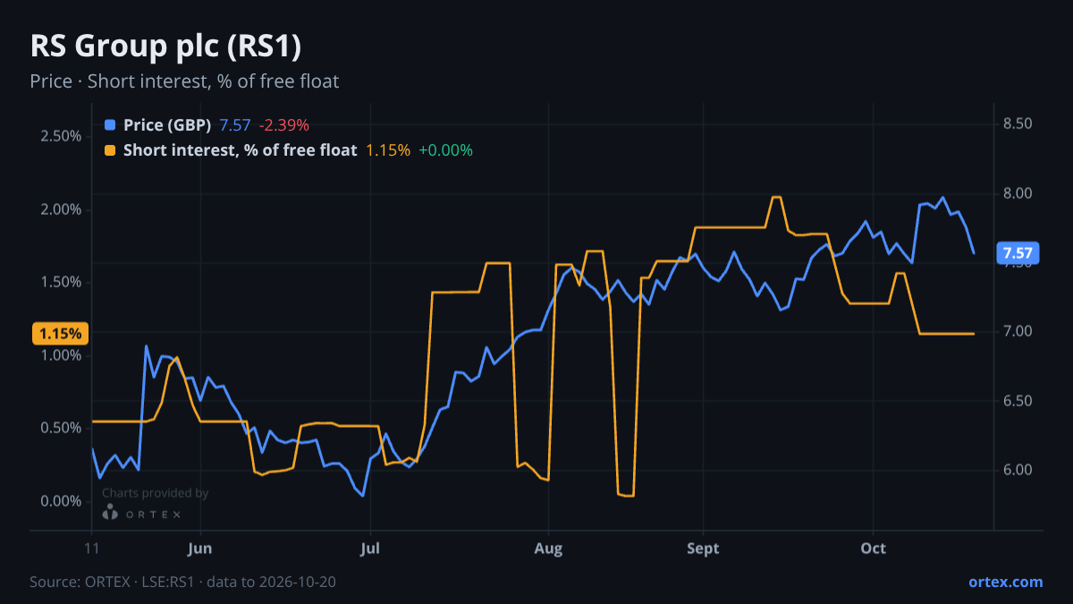1073x604 pixels.
Task: Click the 11 label on date axis
Action: point(91,549)
